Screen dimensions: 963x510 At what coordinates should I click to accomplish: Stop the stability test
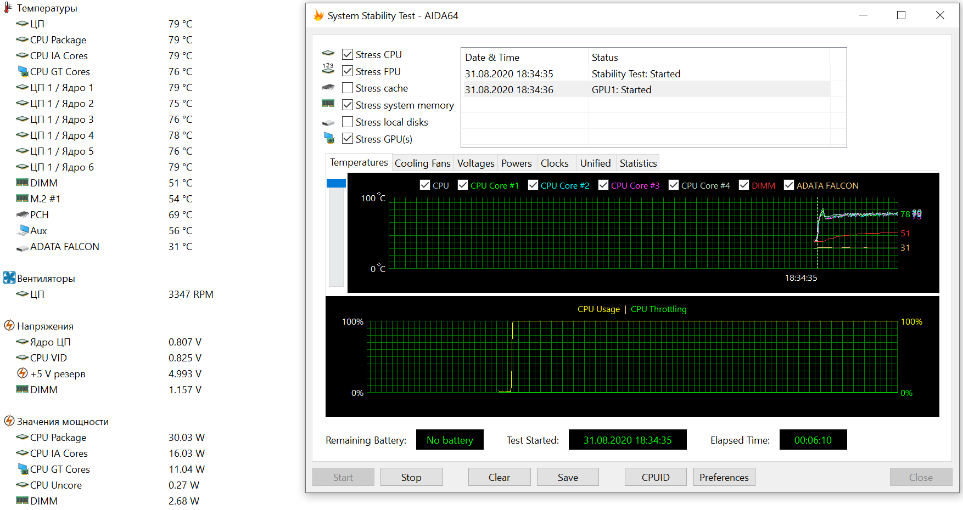[411, 477]
